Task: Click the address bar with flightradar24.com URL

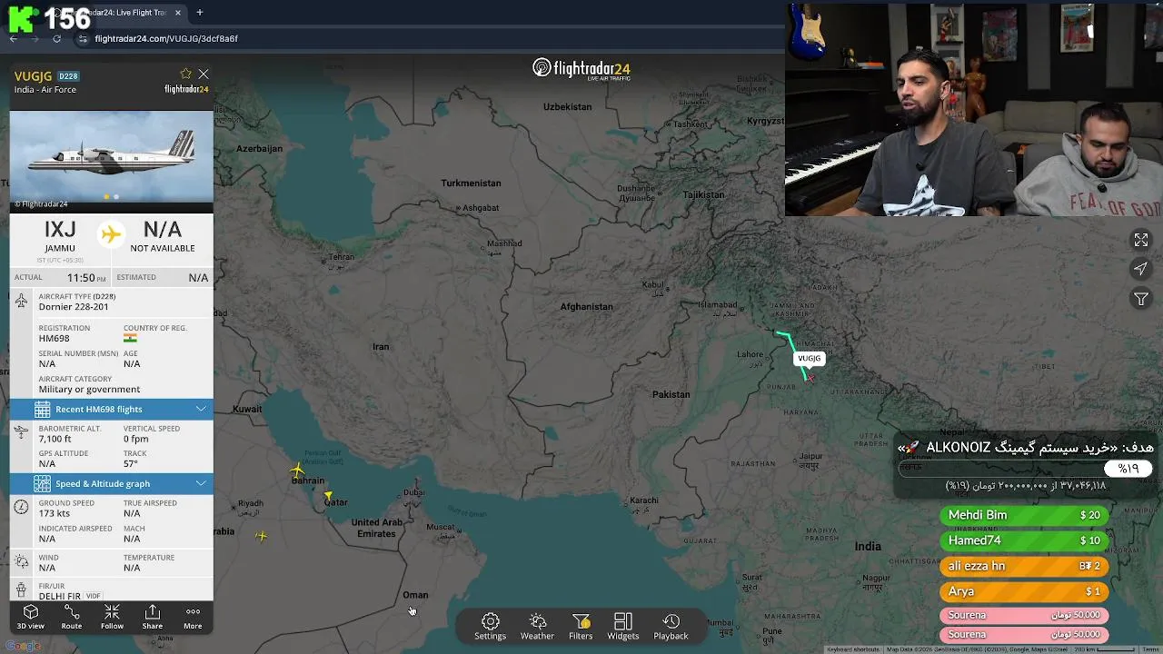Action: [165, 39]
